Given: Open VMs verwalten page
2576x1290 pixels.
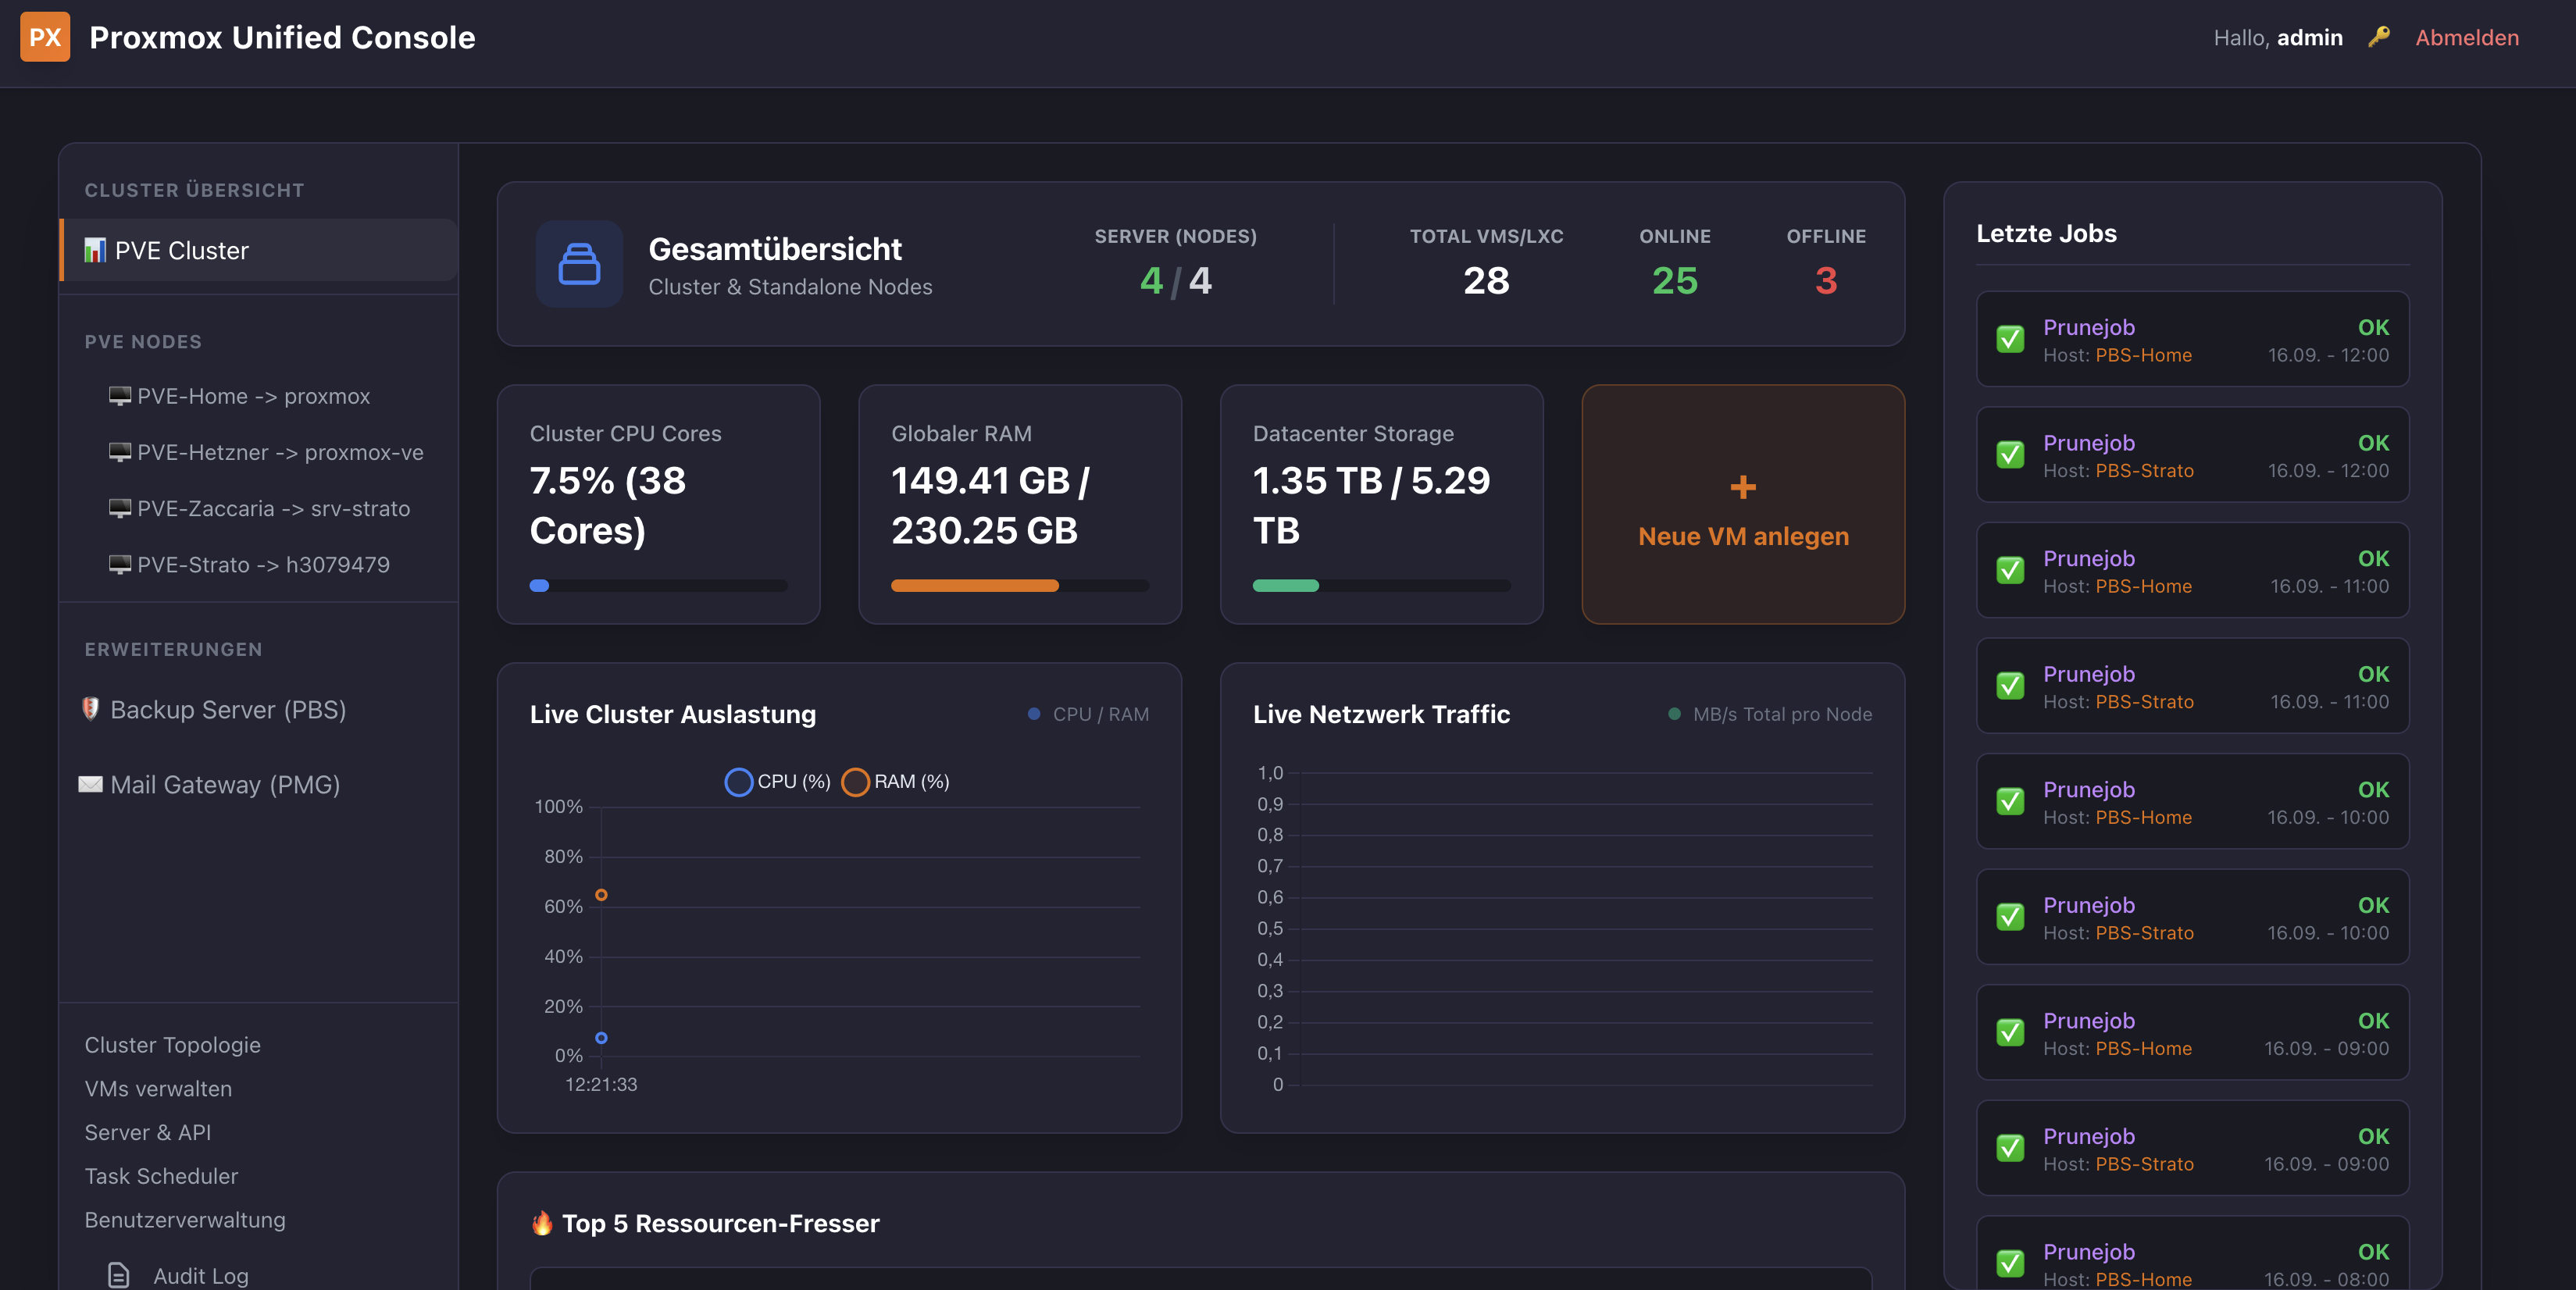Looking at the screenshot, I should coord(158,1088).
